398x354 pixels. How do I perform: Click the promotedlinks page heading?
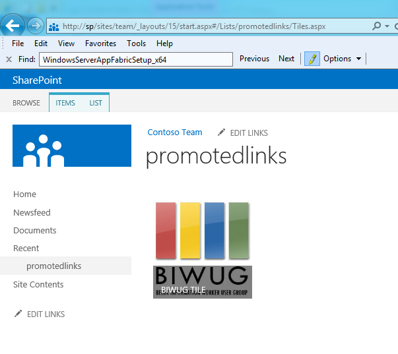[x=216, y=156]
